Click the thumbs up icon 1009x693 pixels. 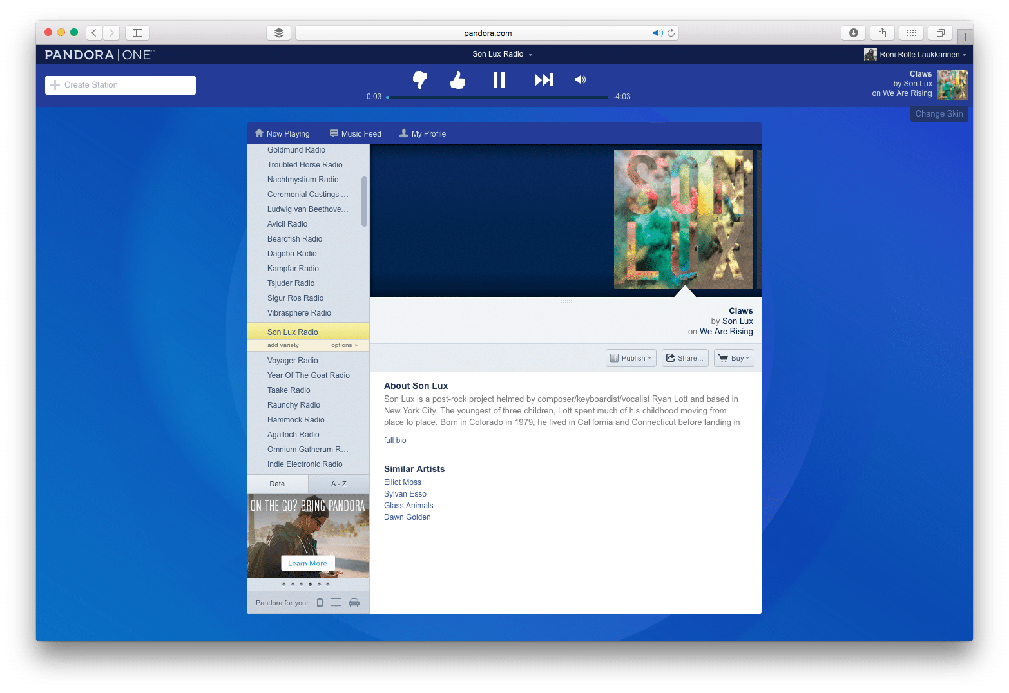[x=457, y=80]
